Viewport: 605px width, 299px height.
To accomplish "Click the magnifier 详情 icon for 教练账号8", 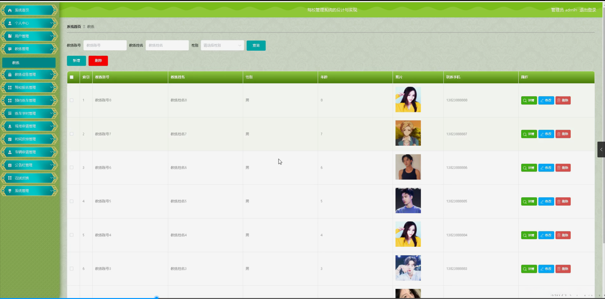I will point(525,100).
